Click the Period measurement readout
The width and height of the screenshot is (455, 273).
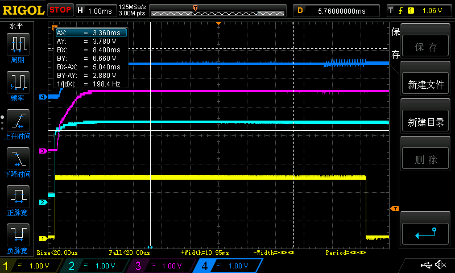[x=346, y=253]
